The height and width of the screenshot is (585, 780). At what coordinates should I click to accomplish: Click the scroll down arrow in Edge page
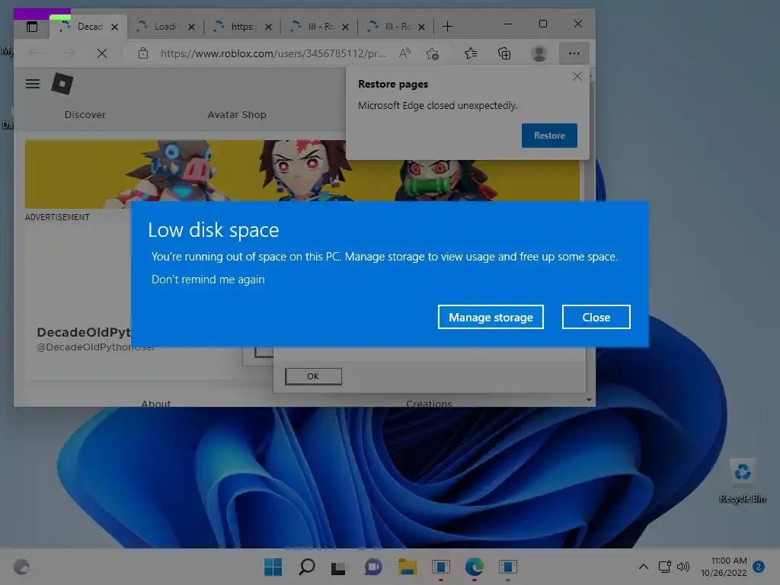589,400
